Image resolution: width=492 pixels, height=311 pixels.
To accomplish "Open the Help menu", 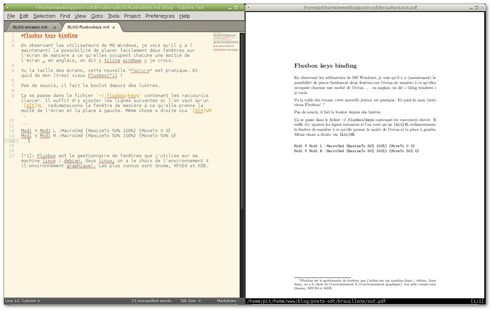I will pyautogui.click(x=184, y=16).
